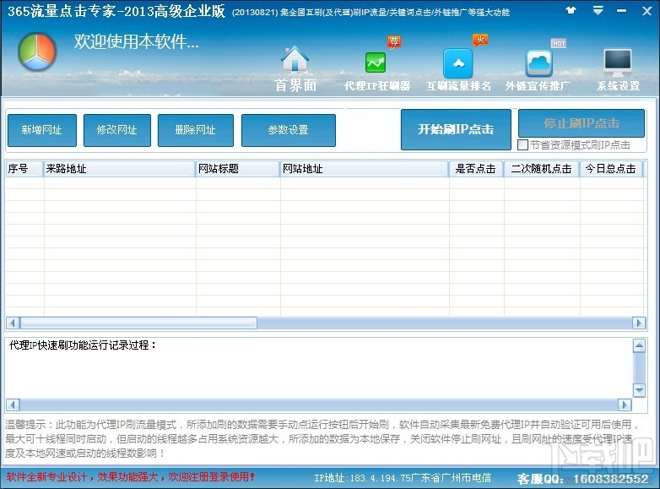
Task: Click log panel scroll down arrow
Action: point(639,390)
